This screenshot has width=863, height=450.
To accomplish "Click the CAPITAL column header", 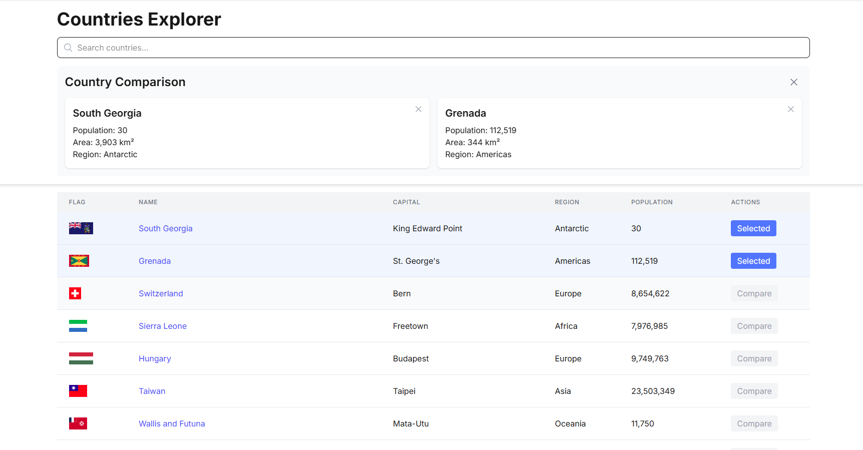I will point(406,202).
